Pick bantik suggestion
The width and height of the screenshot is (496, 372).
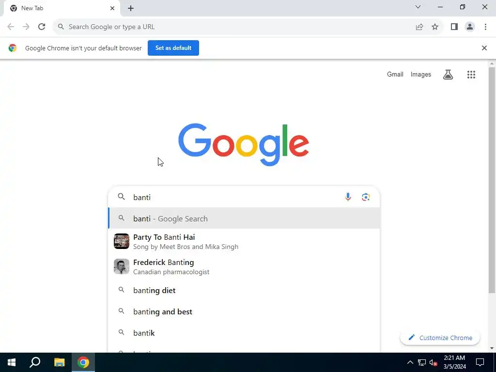pos(244,333)
